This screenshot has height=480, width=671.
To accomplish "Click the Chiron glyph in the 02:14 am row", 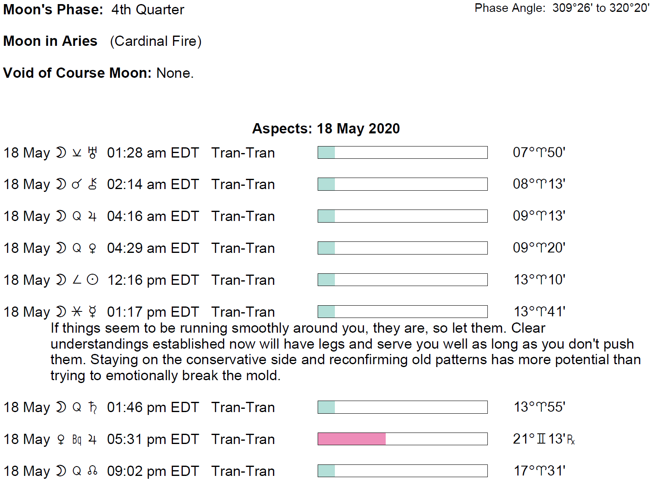I will pos(93,184).
